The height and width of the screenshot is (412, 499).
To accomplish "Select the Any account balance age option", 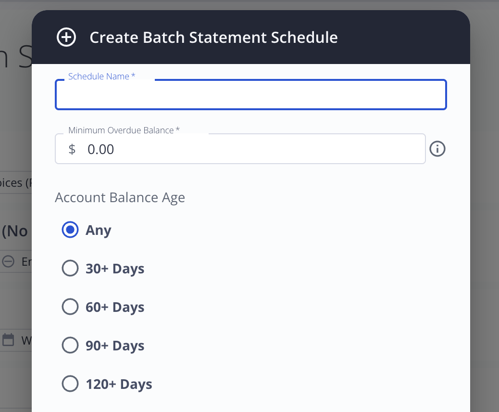I will point(70,230).
